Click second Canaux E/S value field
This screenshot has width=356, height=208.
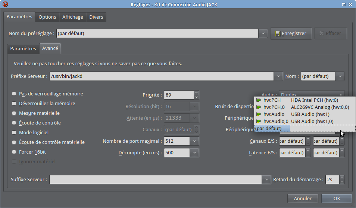click(326, 141)
